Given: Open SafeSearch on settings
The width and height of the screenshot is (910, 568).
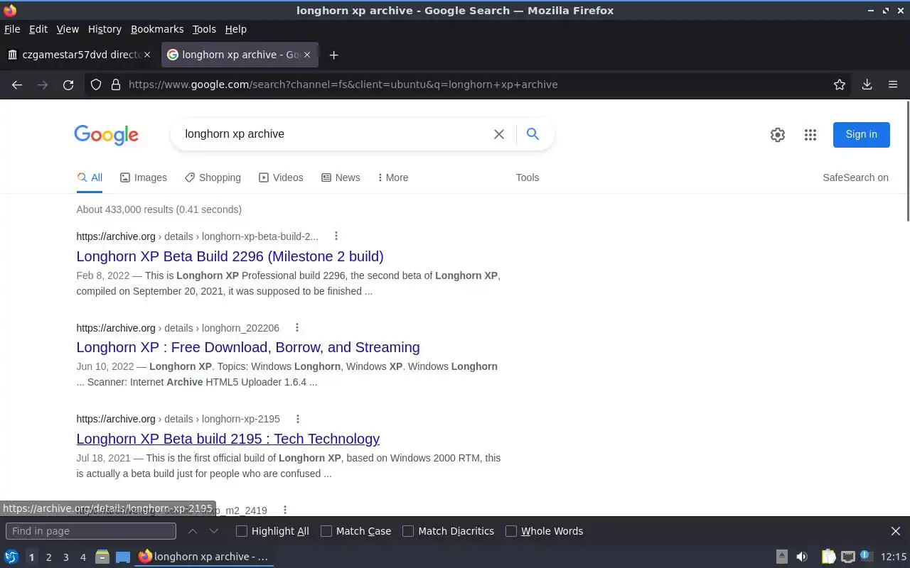Looking at the screenshot, I should 855,177.
